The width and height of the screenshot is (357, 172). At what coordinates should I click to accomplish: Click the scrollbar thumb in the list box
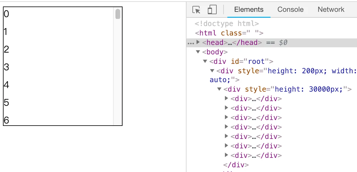tap(118, 14)
